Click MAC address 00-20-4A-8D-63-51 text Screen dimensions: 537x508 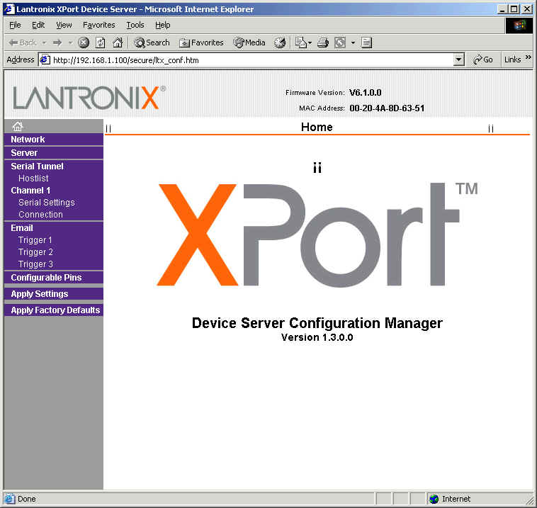[x=387, y=108]
